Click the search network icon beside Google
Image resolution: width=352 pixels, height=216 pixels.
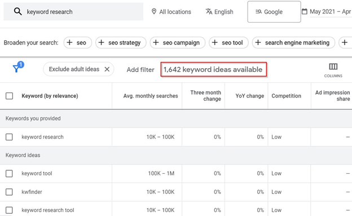click(x=258, y=12)
